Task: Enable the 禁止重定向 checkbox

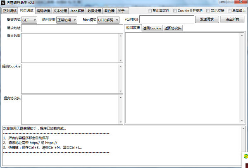Action: point(150,11)
